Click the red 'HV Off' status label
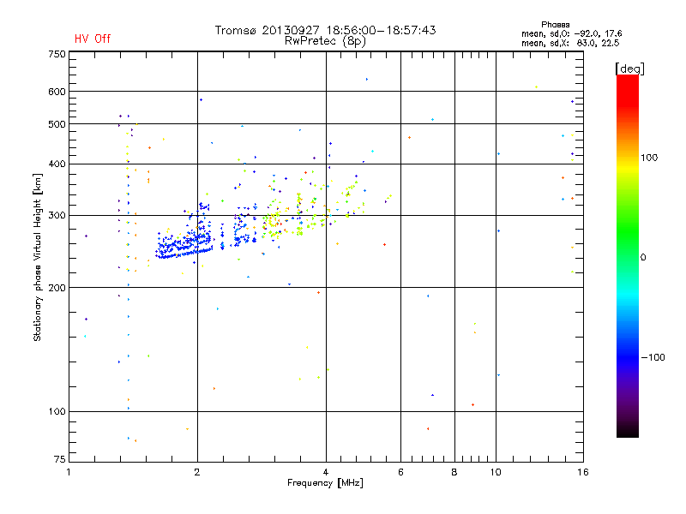The image size is (686, 514). [x=93, y=39]
